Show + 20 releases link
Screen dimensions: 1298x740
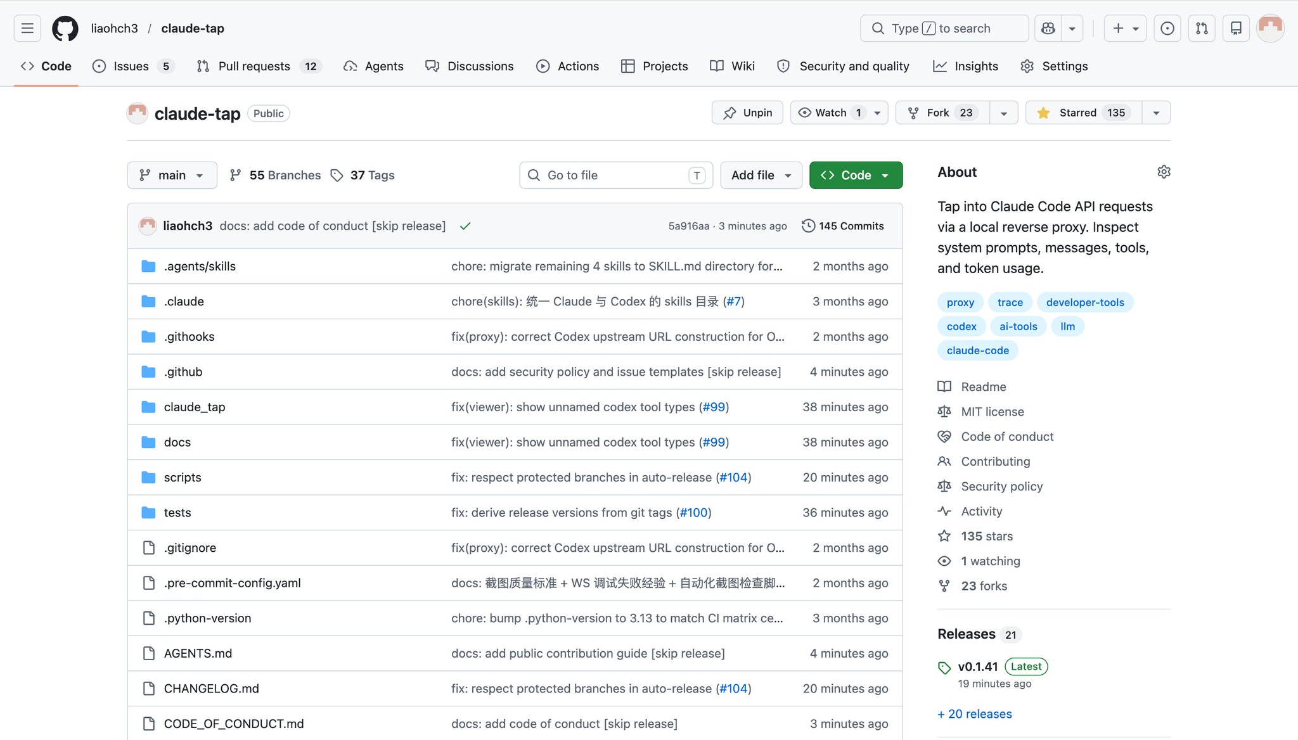(x=975, y=714)
